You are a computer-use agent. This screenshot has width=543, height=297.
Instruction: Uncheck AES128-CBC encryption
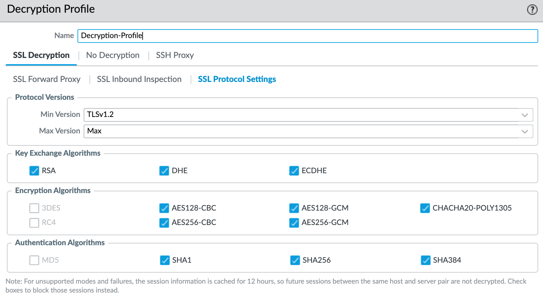click(x=164, y=208)
